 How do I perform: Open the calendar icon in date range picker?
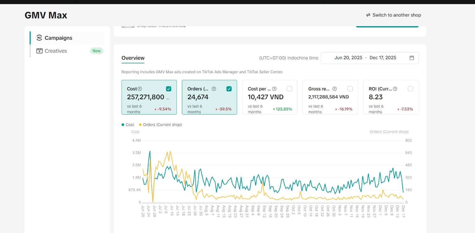click(x=412, y=58)
